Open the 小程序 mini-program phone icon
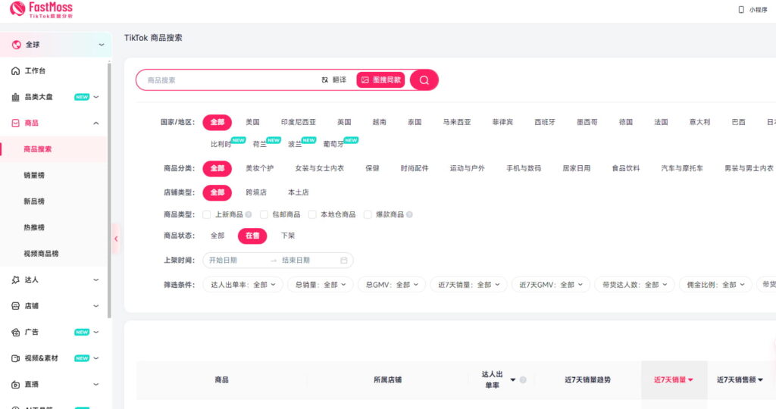 click(x=741, y=9)
